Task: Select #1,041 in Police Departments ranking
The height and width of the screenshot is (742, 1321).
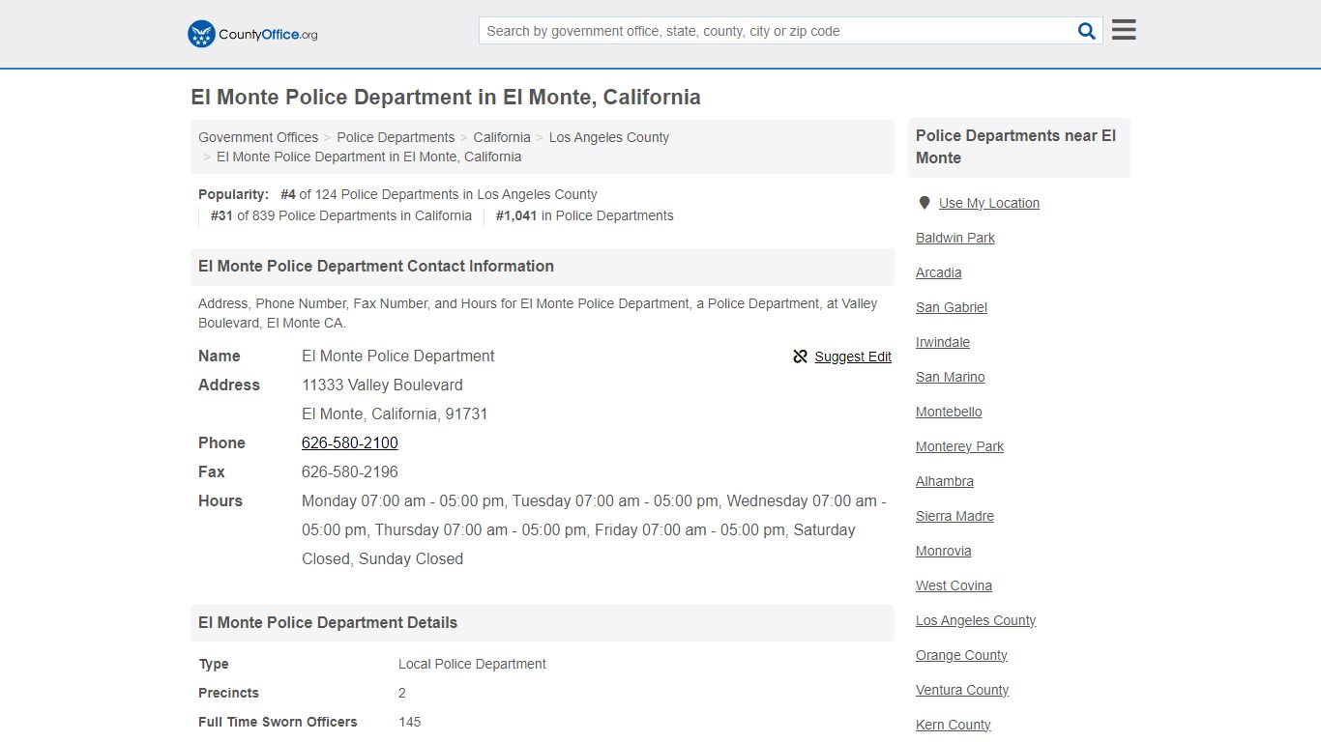Action: tap(585, 215)
